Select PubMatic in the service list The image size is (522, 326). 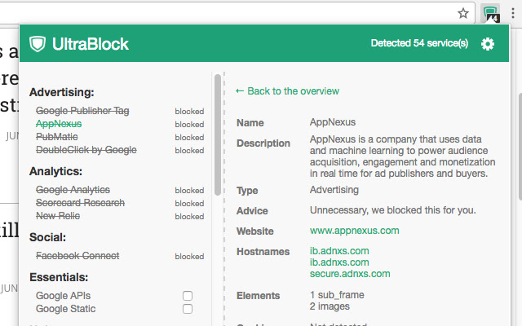coord(57,137)
